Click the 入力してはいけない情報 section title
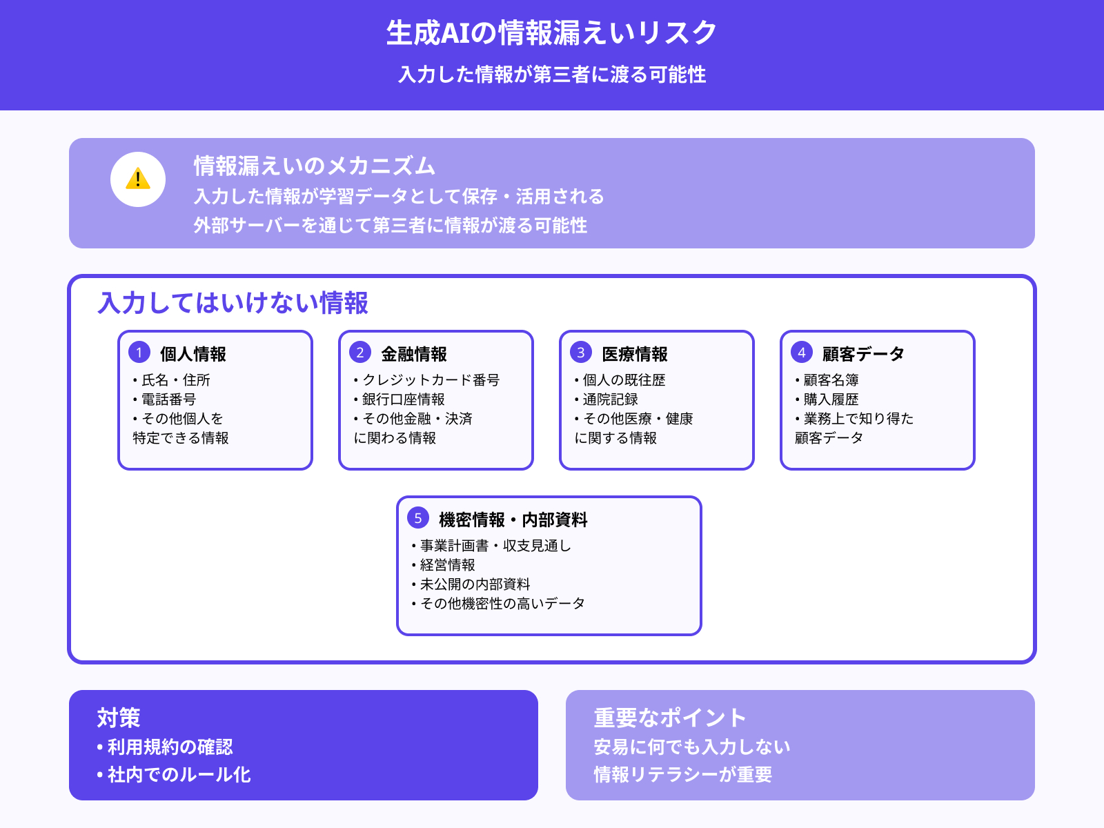 coord(235,302)
